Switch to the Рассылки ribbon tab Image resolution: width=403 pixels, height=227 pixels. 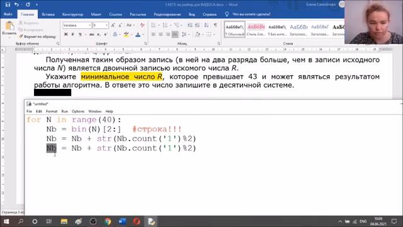coord(138,15)
